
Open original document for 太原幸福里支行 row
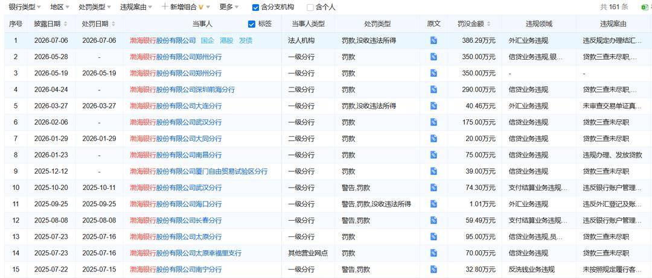coord(433,253)
